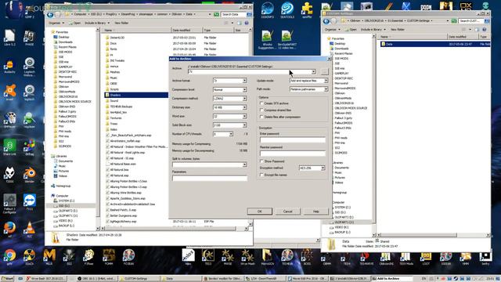Confirm the archive with the OK button
The height and width of the screenshot is (282, 501).
[259, 211]
